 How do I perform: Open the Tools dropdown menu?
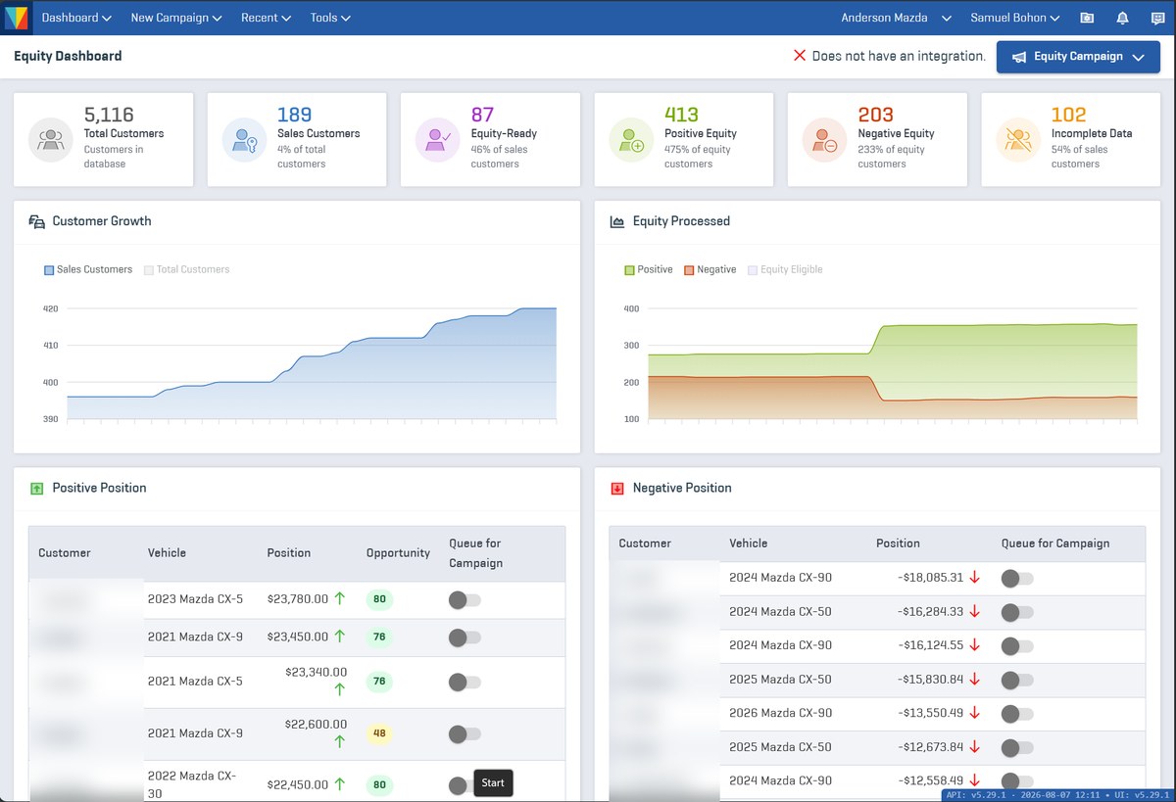330,18
